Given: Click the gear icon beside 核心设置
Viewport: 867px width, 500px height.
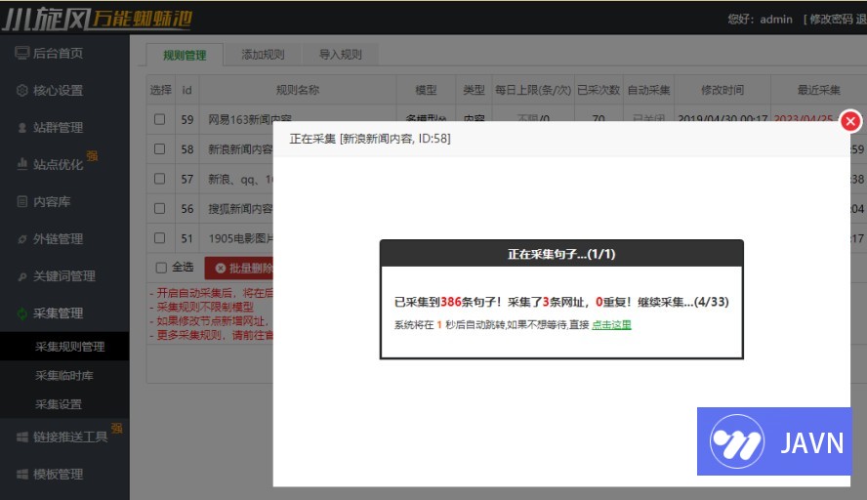Looking at the screenshot, I should click(x=22, y=90).
